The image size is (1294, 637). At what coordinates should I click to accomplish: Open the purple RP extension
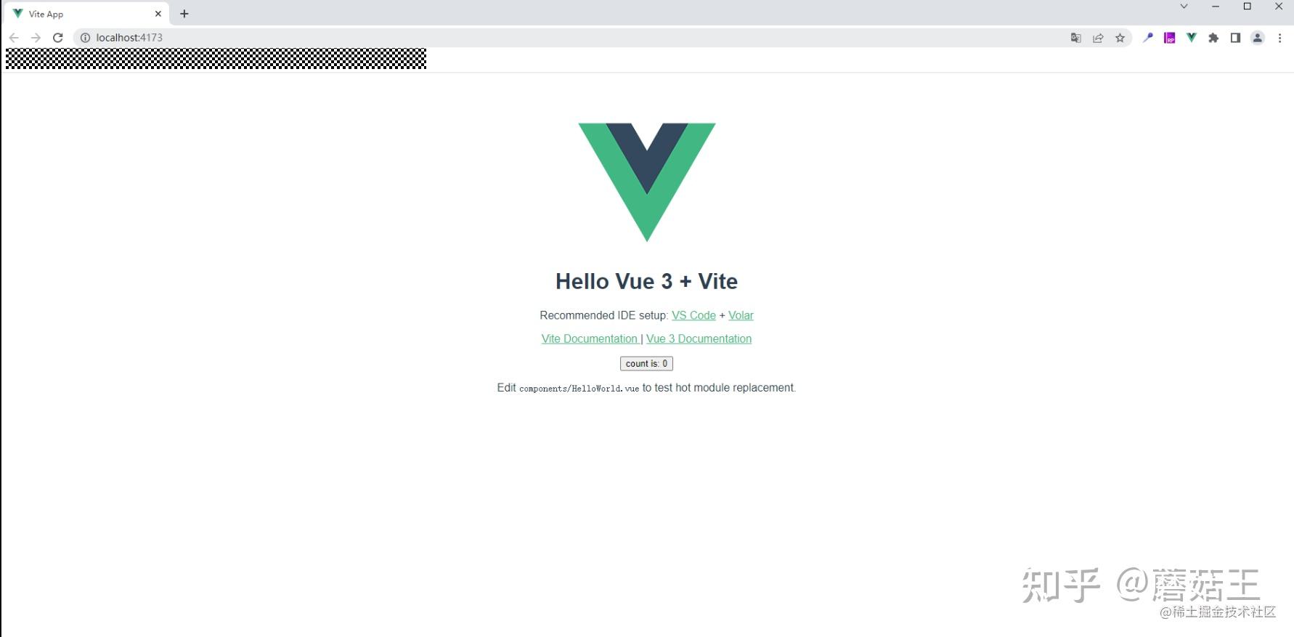(x=1170, y=38)
